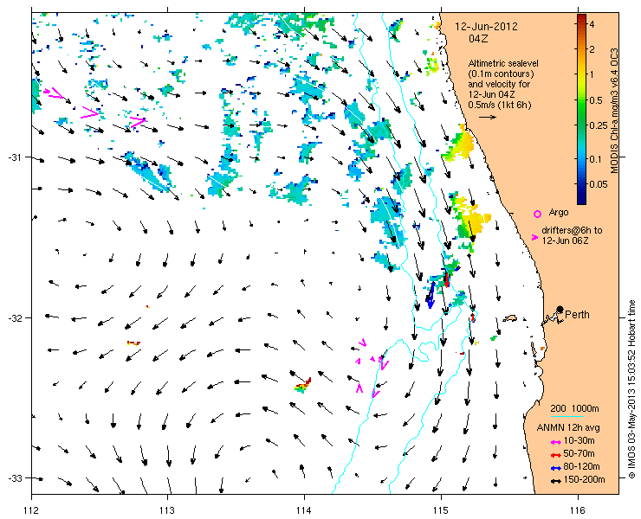Click the 'Altimetric sealevel' caption text
The height and width of the screenshot is (519, 641).
point(503,64)
